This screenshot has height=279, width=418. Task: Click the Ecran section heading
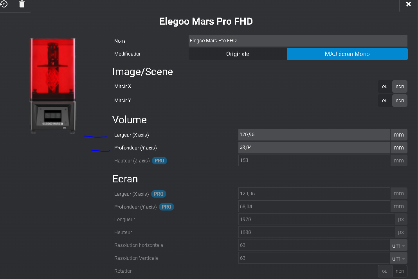pyautogui.click(x=125, y=179)
